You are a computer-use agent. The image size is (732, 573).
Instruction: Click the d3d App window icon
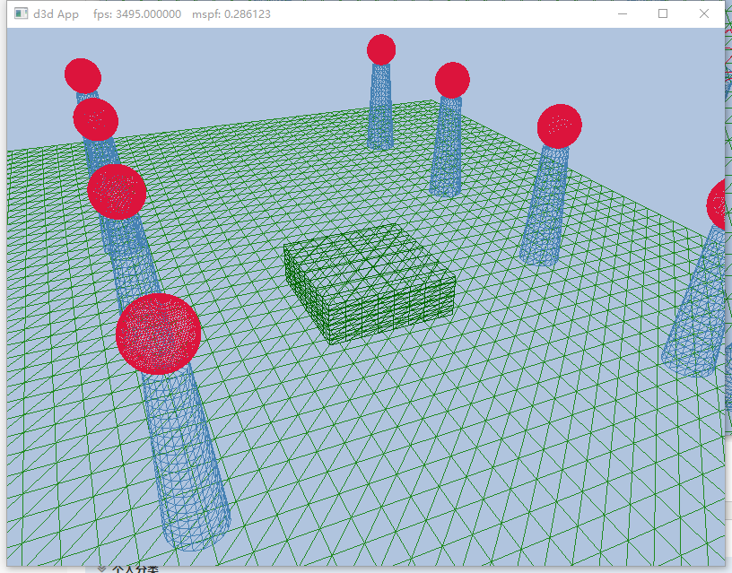point(21,13)
